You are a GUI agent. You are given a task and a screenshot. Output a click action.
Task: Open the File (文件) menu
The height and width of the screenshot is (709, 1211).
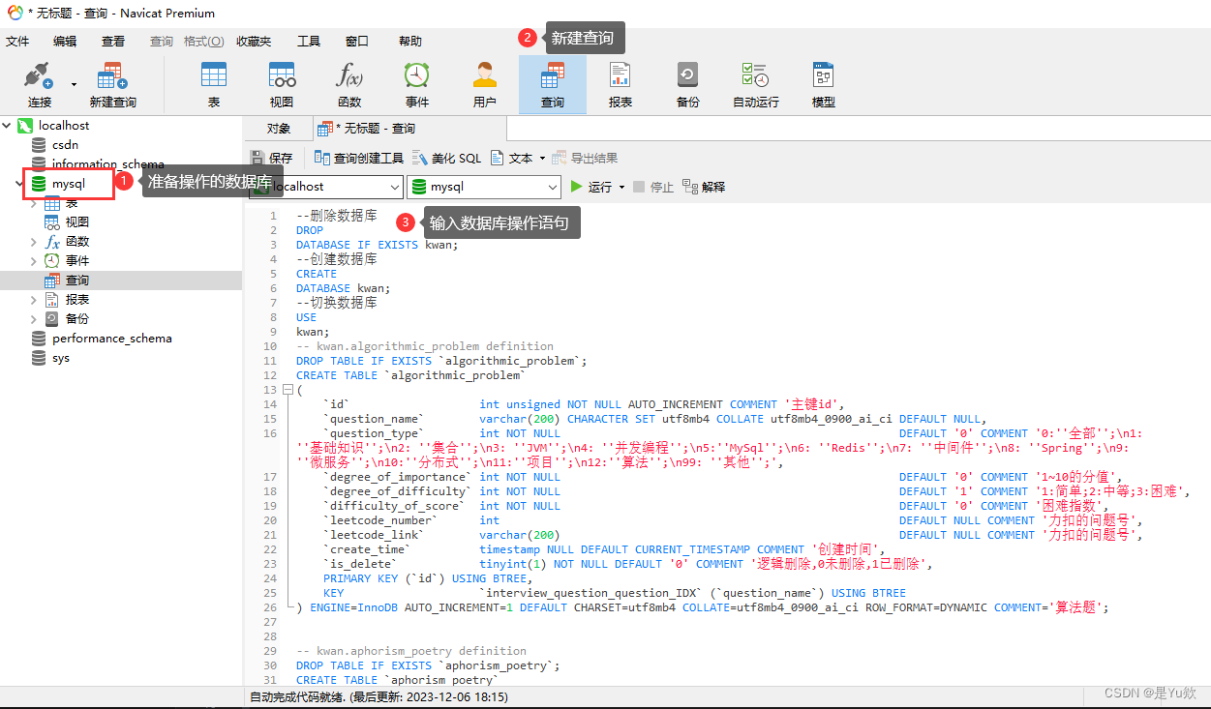point(17,42)
